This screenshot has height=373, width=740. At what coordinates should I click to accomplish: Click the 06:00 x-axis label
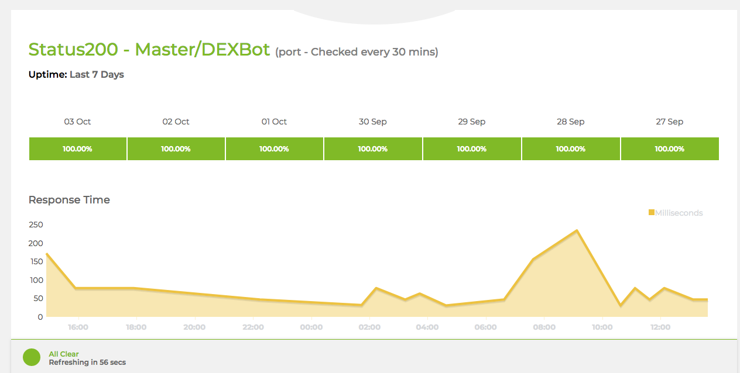click(486, 327)
